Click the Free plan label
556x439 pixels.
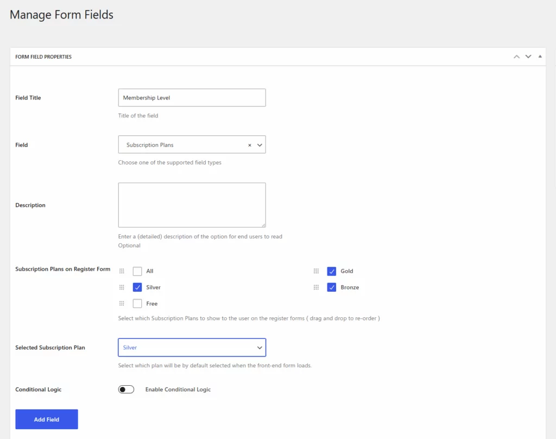pyautogui.click(x=152, y=304)
